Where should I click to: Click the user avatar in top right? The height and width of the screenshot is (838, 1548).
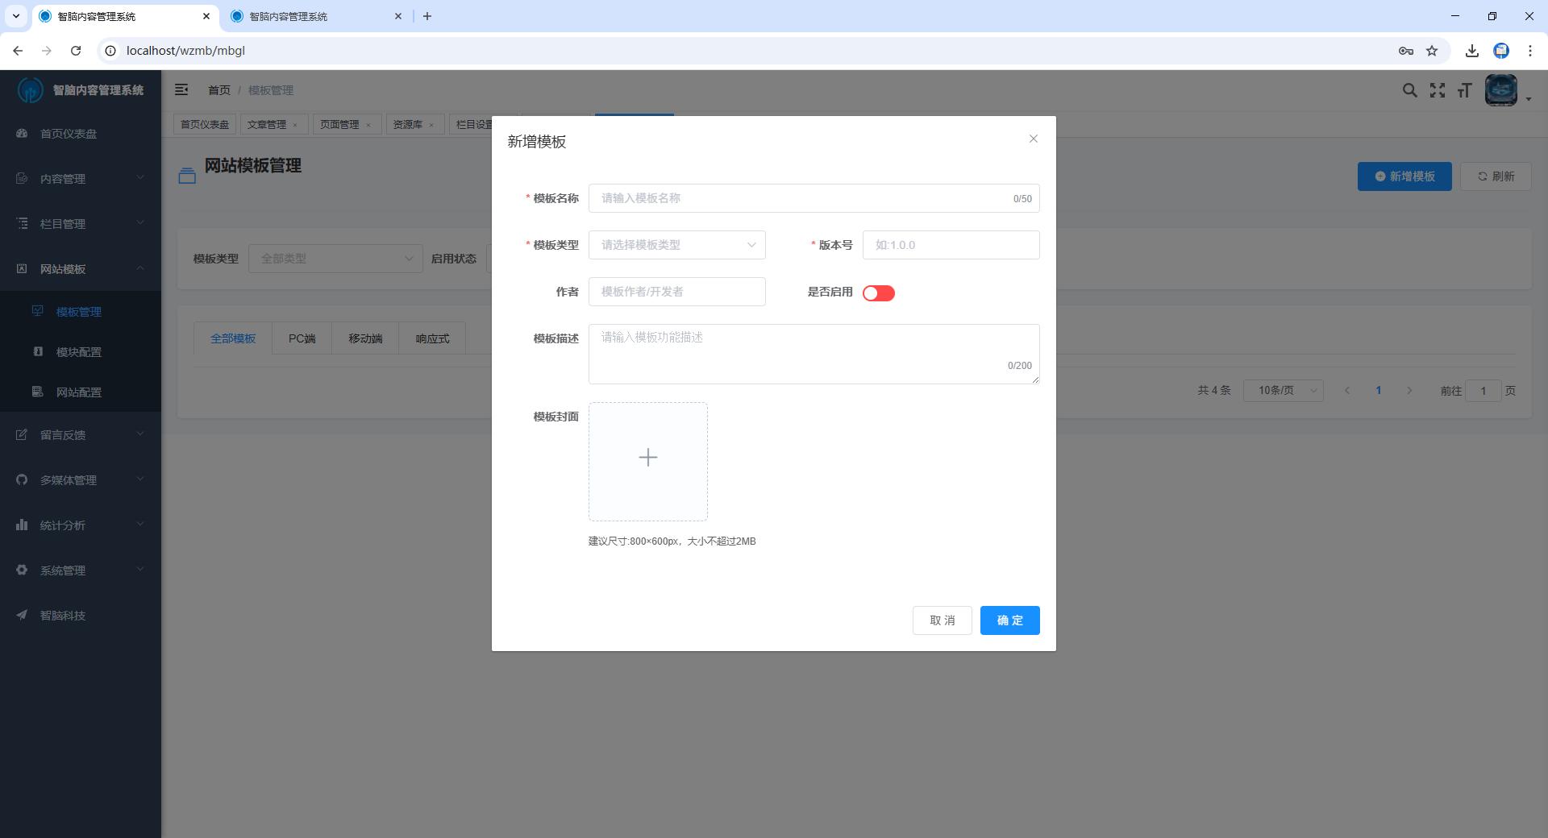(1500, 90)
